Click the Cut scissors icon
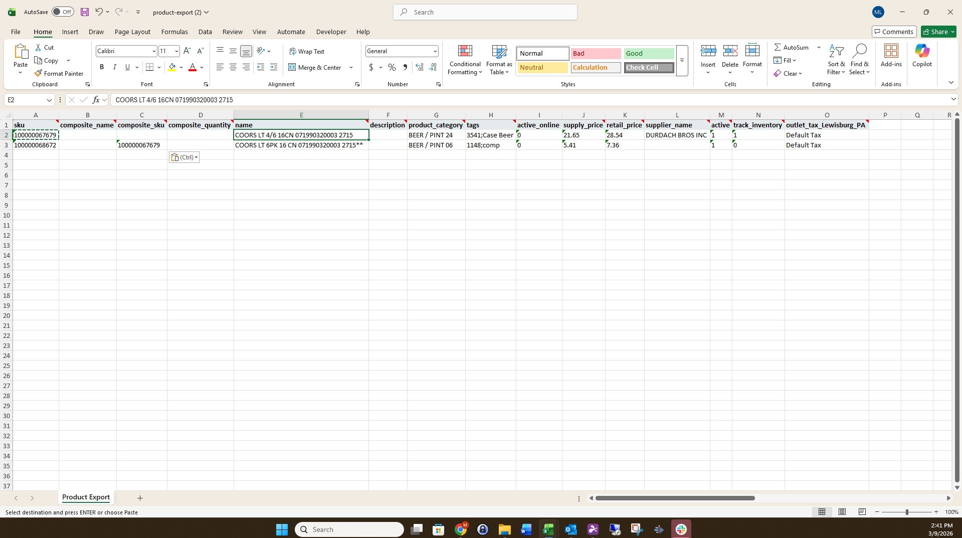962x538 pixels. coord(38,47)
